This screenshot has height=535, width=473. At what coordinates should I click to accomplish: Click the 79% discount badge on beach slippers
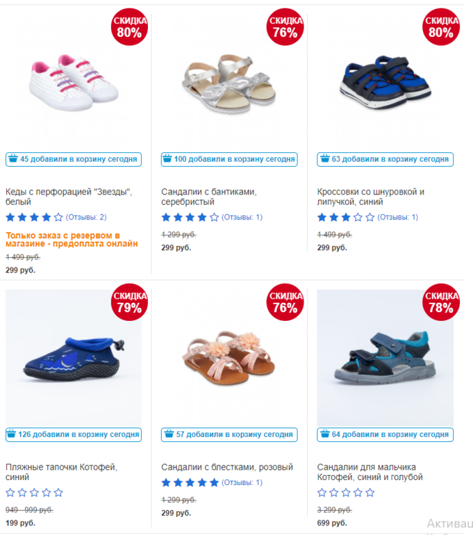click(129, 302)
